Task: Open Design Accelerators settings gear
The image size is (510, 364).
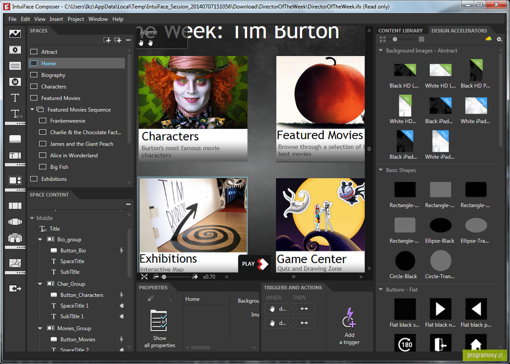Action: pos(499,39)
